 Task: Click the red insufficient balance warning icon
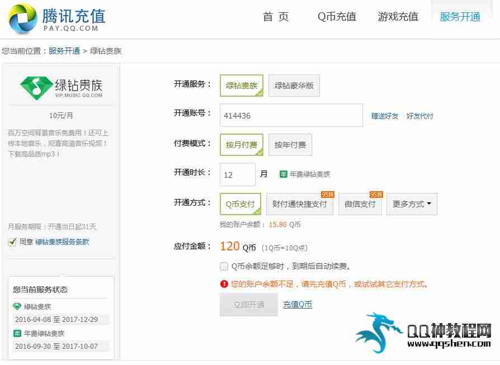pos(224,283)
